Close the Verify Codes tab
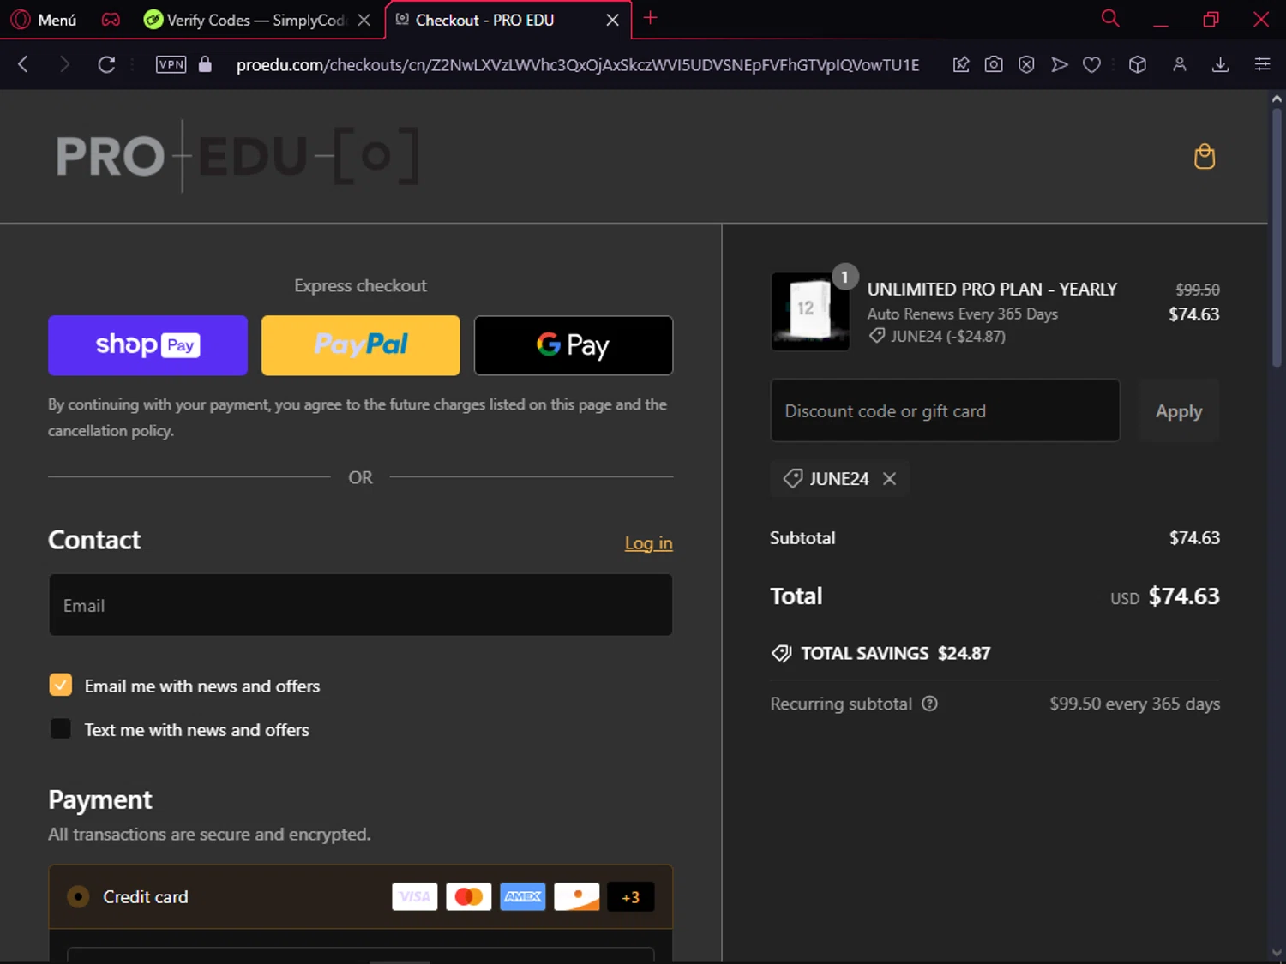 coord(364,20)
